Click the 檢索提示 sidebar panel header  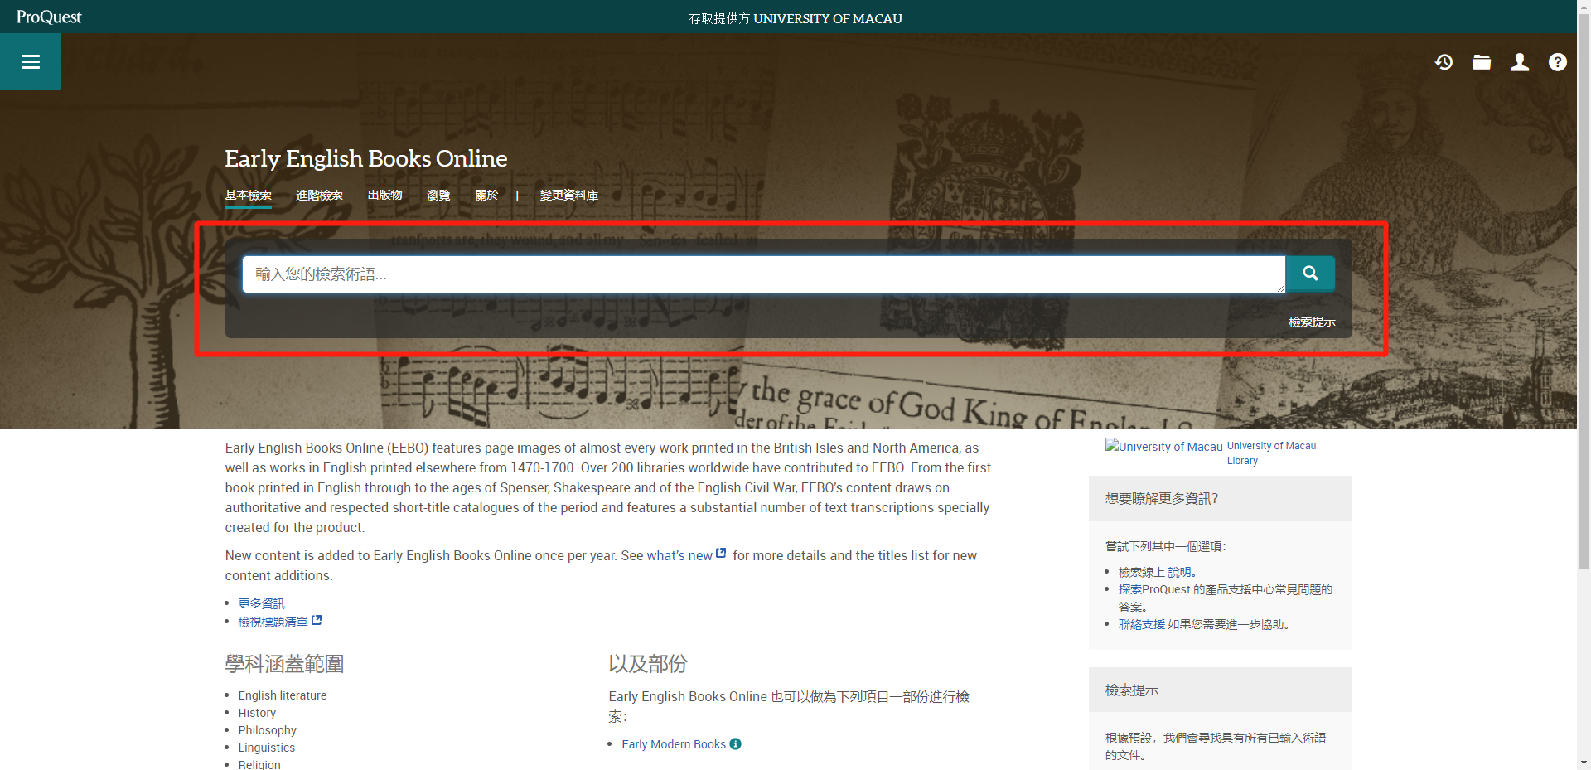[x=1221, y=690]
